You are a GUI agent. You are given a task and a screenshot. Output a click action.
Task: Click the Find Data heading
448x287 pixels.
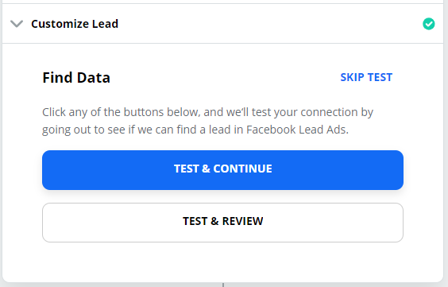pos(76,77)
